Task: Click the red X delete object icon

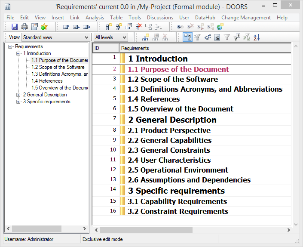Action: [x=138, y=27]
